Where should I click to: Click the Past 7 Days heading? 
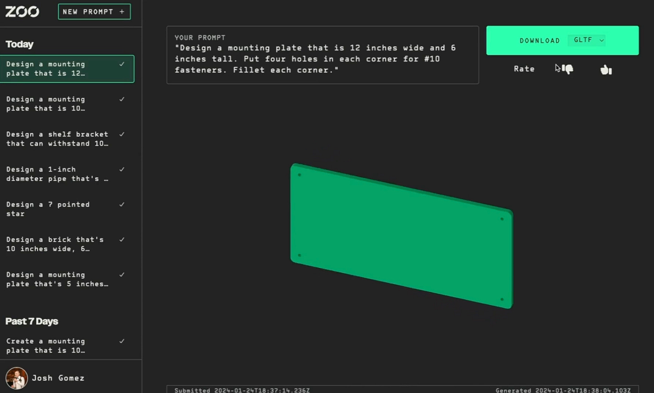tap(31, 322)
